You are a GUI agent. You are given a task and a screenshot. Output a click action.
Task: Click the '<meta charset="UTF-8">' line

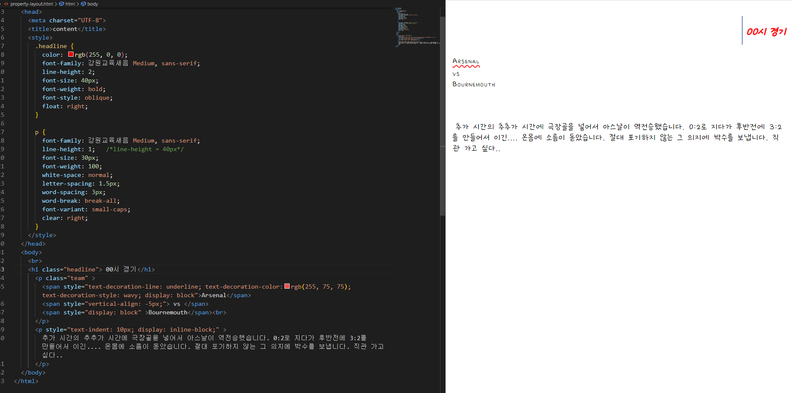[67, 20]
